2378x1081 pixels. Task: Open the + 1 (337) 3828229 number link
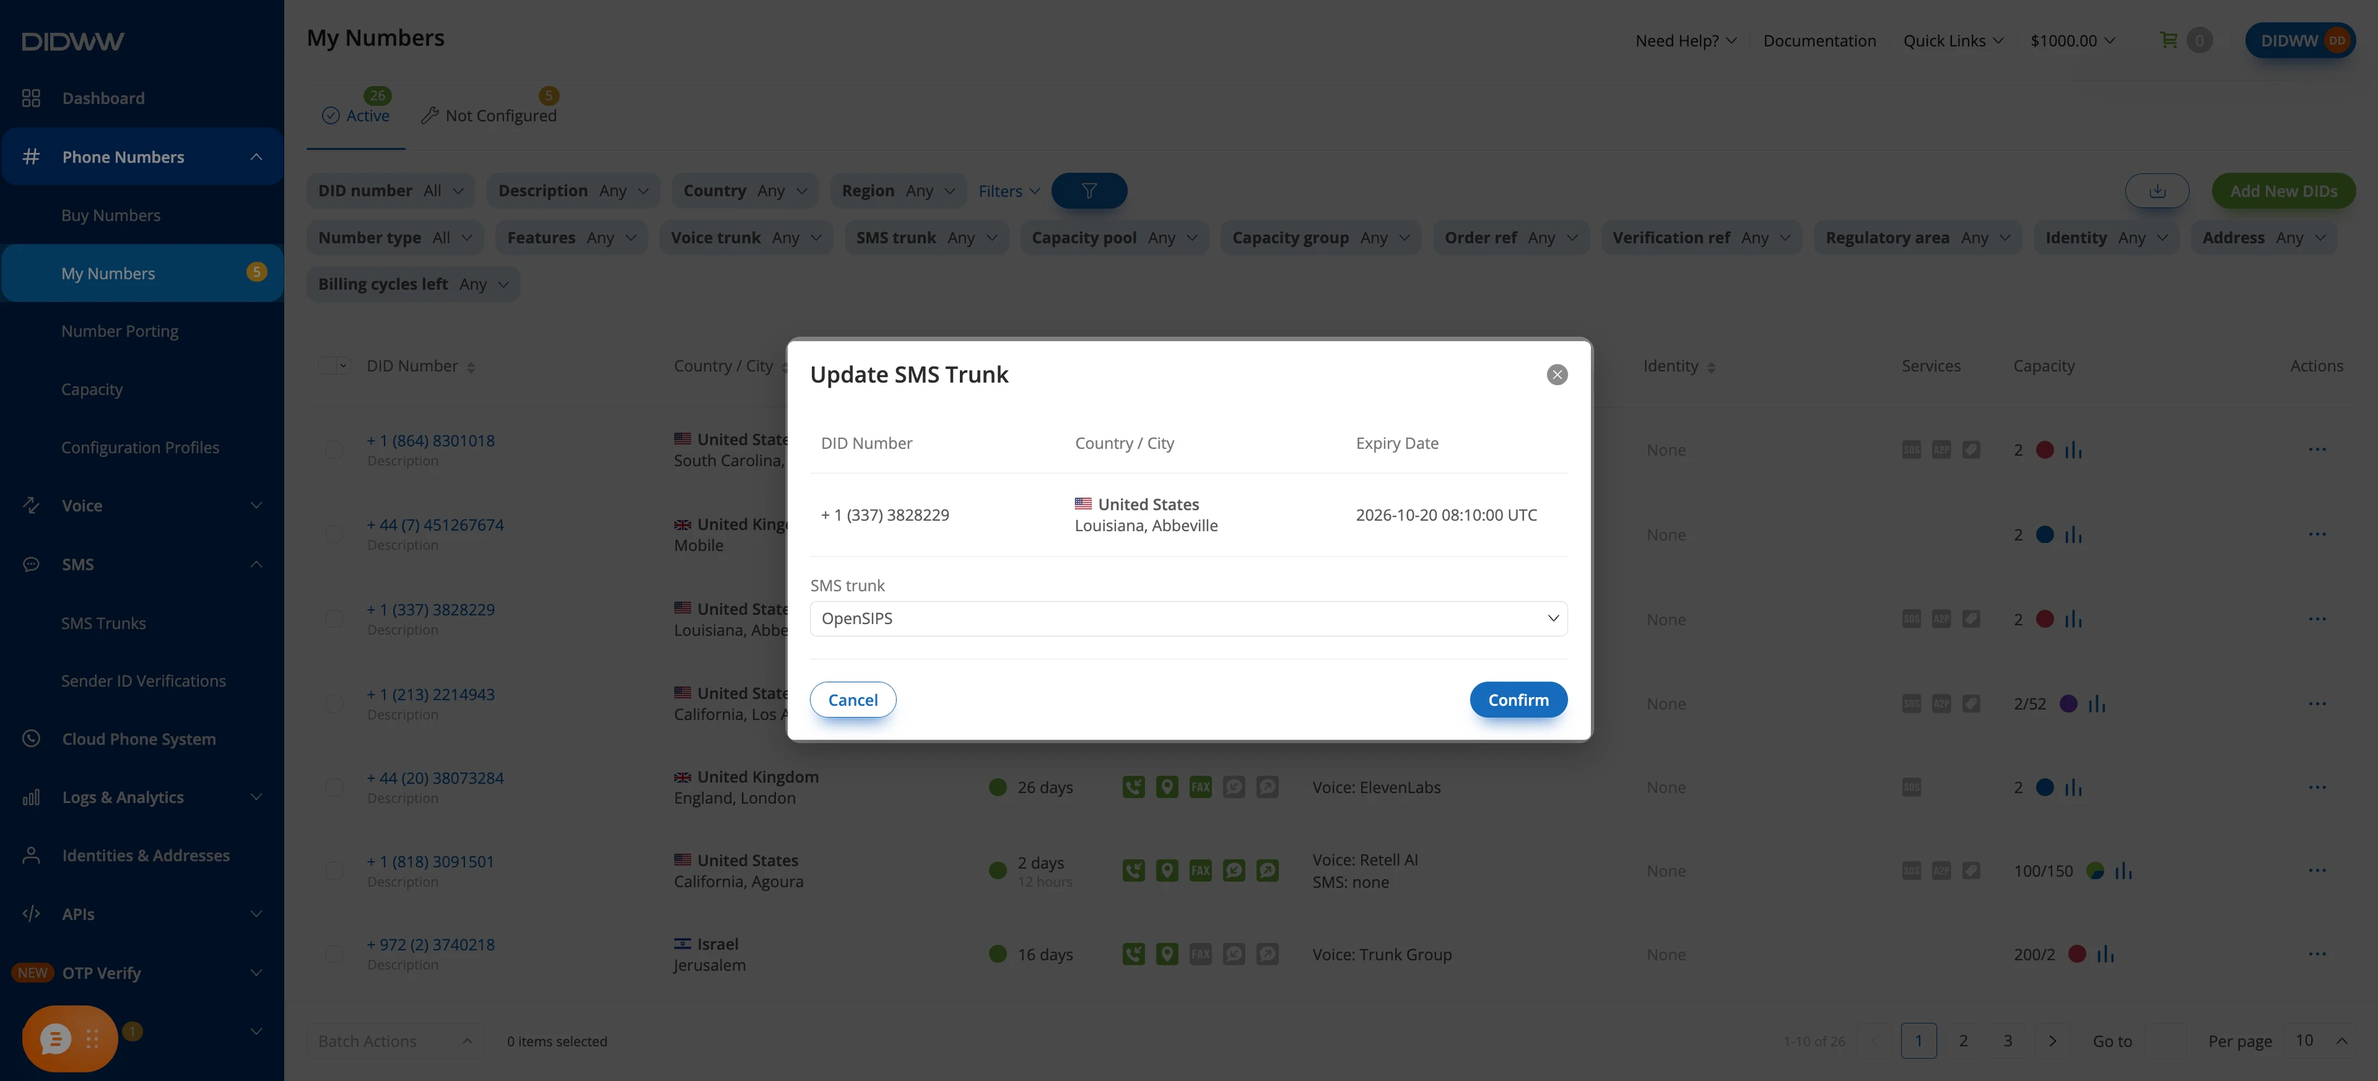(430, 609)
